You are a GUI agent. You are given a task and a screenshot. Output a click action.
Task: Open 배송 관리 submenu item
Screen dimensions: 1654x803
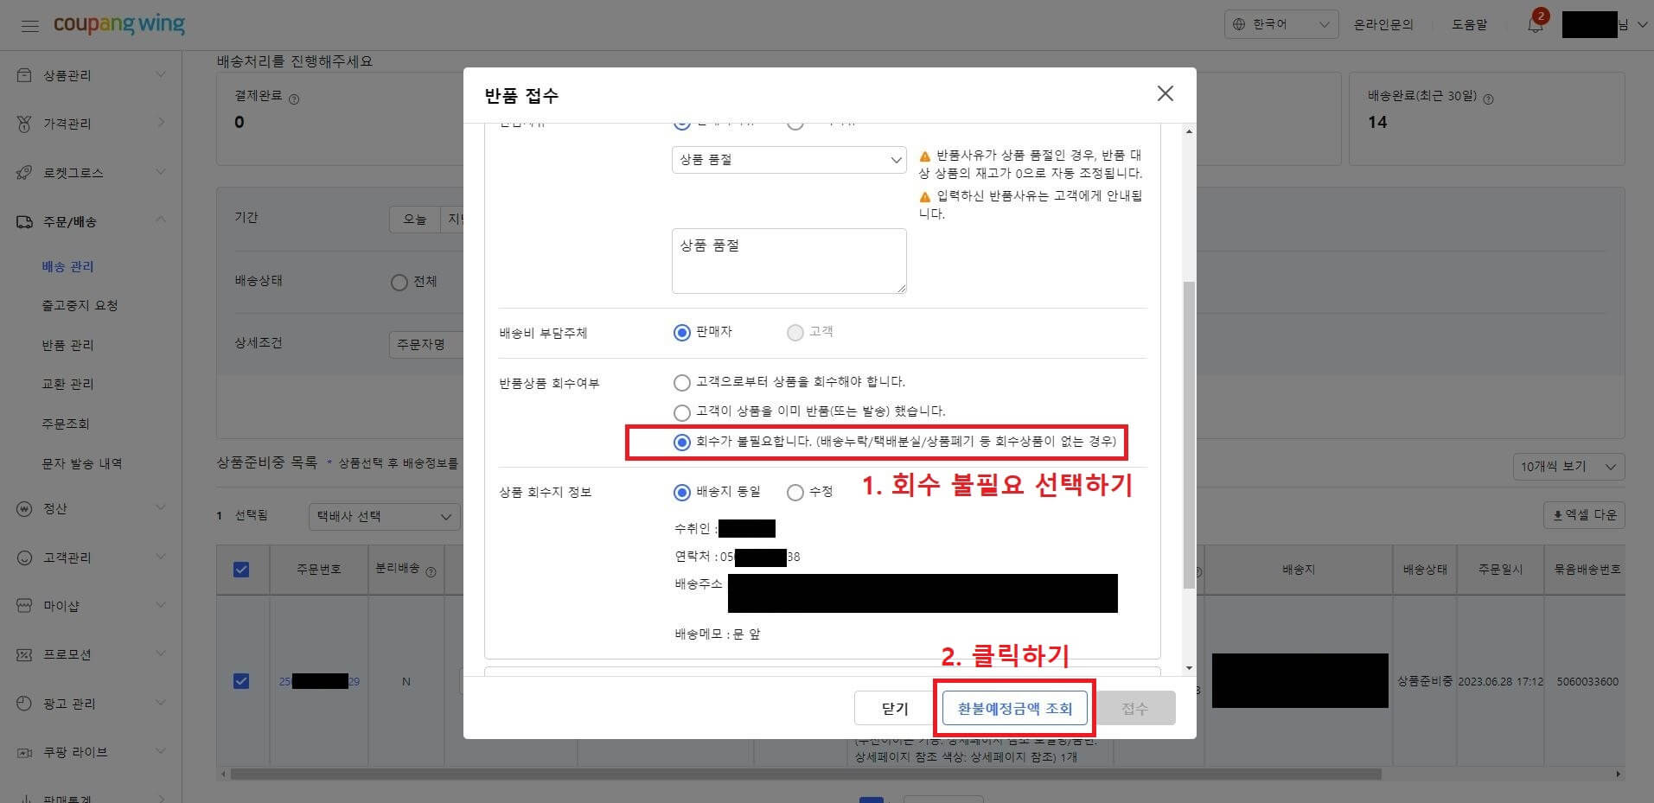(x=68, y=267)
